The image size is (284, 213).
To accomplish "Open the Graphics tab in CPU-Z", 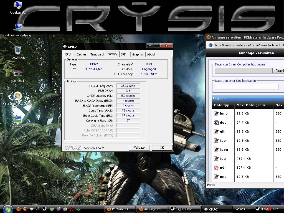I will click(x=138, y=54).
